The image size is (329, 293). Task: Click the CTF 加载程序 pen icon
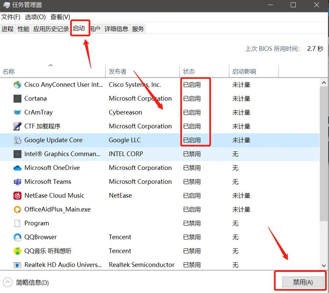tap(17, 126)
